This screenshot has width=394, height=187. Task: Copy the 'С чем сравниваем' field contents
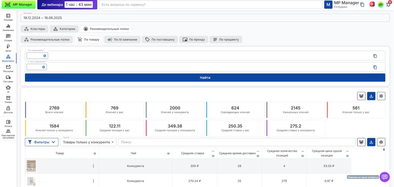coord(375,67)
